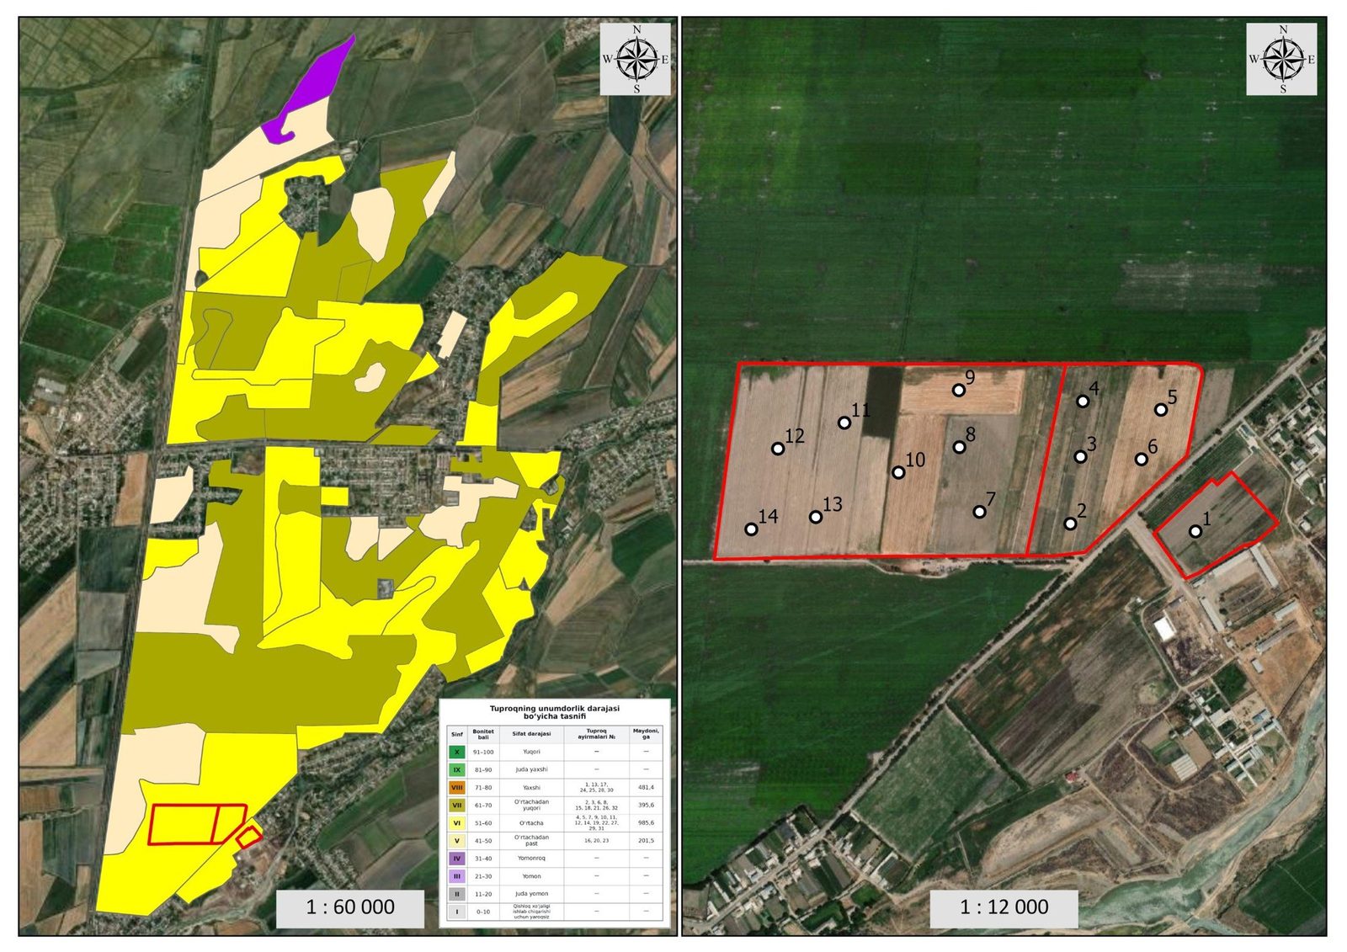Select sample point marker 13
Viewport: 1347px width, 952px height.
[x=816, y=517]
